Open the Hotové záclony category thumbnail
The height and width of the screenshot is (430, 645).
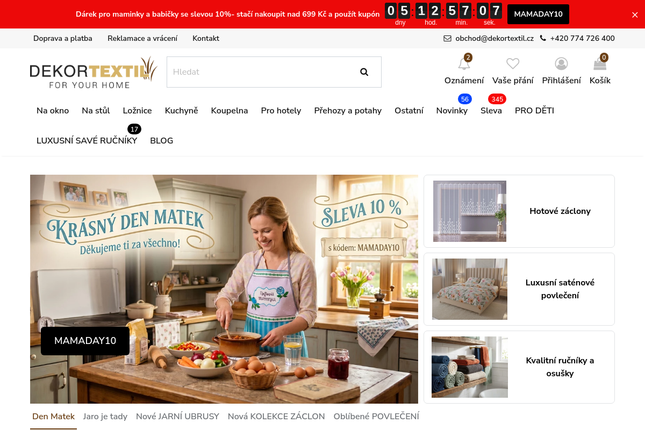pyautogui.click(x=470, y=211)
